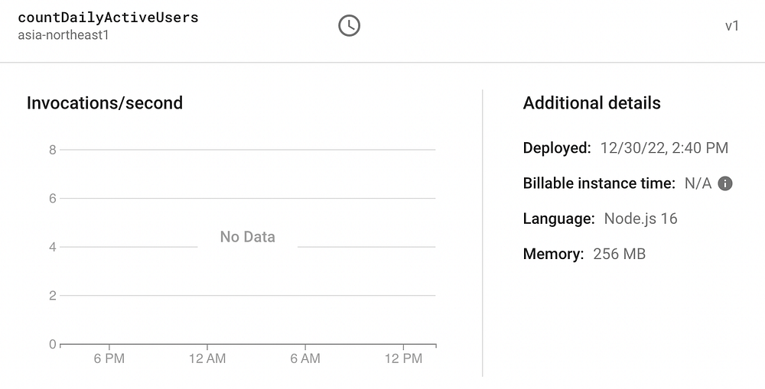Click the y-axis value 4
The image size is (765, 389).
coord(53,247)
